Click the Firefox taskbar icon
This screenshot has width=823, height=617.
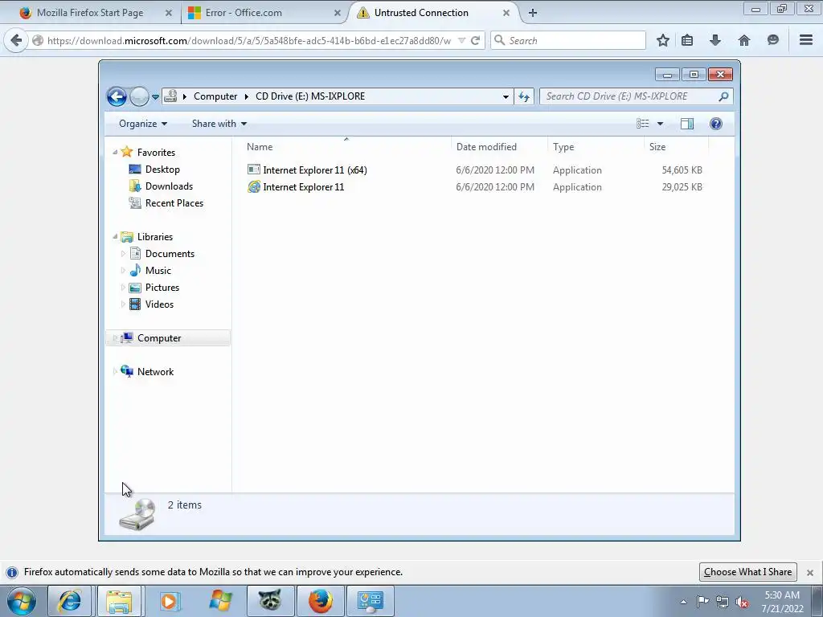coord(320,601)
